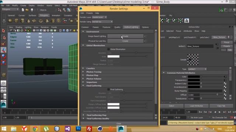
Task: Open the Render Using dropdown
Action: [102, 22]
